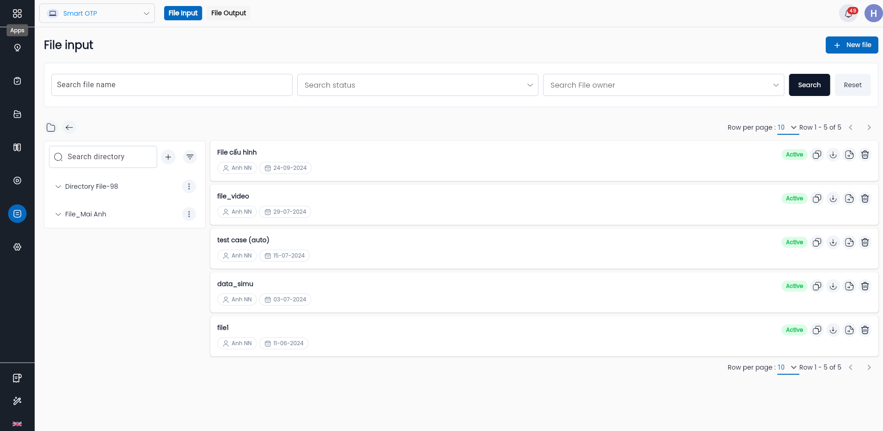Click the Reset button
Image resolution: width=883 pixels, height=431 pixels.
click(x=853, y=85)
